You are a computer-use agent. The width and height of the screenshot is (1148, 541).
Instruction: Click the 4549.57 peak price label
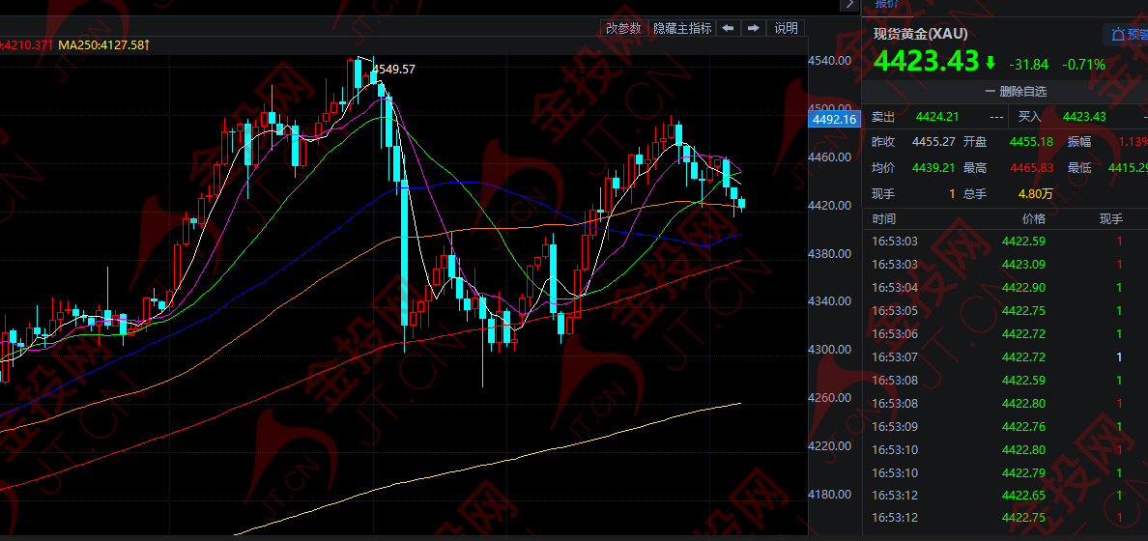pyautogui.click(x=394, y=69)
